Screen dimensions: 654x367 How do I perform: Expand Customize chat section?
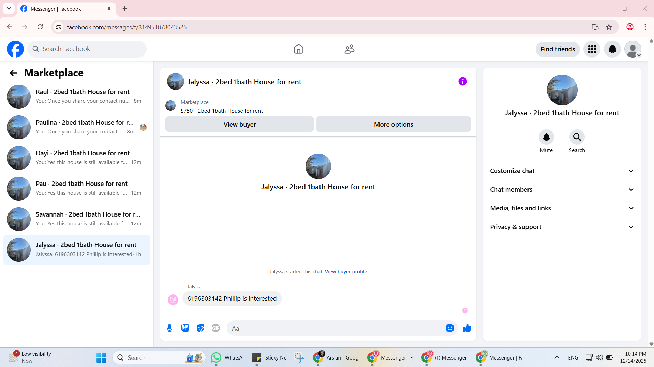[x=562, y=171]
